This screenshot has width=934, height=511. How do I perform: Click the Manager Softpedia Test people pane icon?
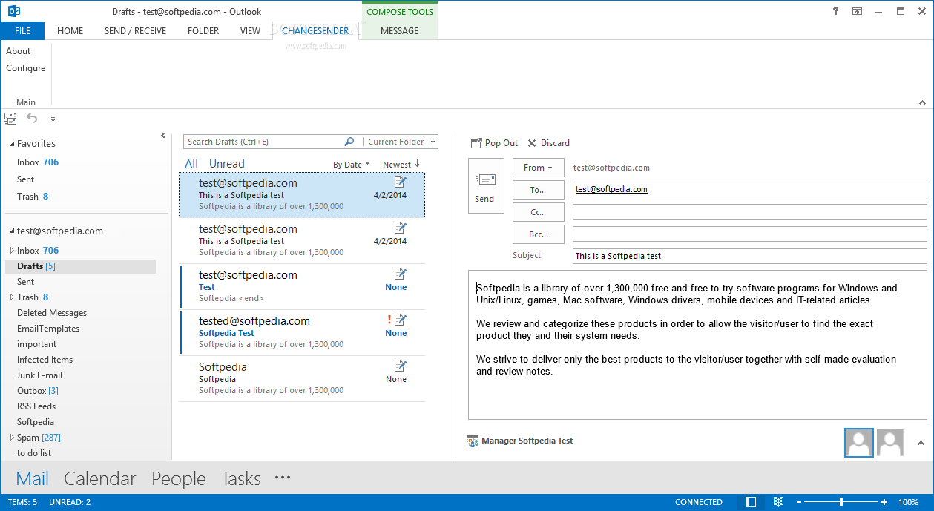473,441
